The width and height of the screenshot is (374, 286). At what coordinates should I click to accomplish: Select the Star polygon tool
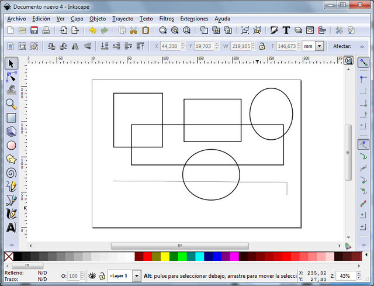pyautogui.click(x=11, y=159)
